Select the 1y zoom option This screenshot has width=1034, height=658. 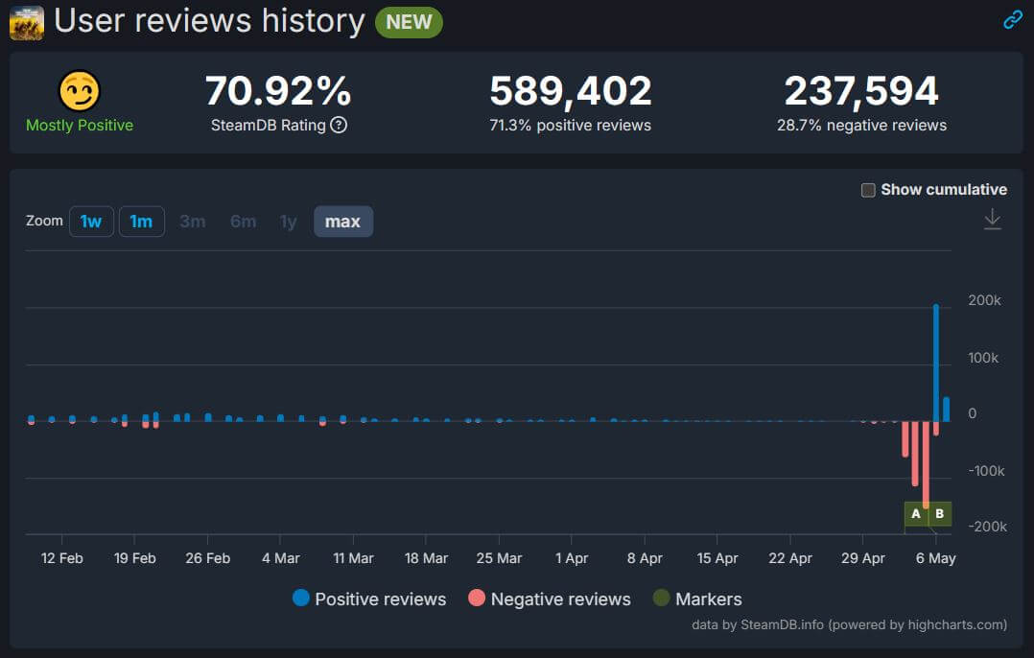(288, 222)
